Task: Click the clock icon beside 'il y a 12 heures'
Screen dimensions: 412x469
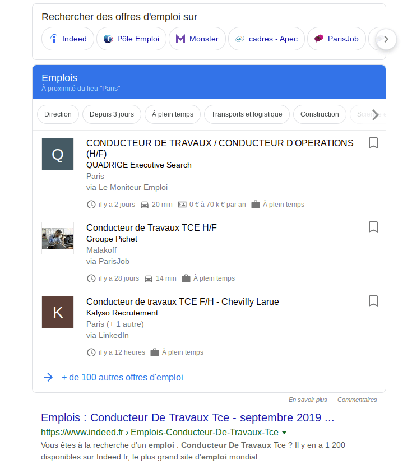Action: 91,352
